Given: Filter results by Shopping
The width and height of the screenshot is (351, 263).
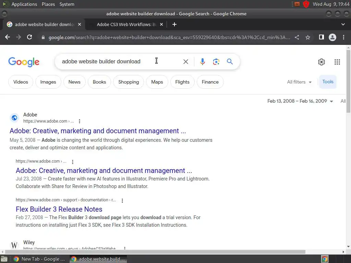Looking at the screenshot, I should (129, 82).
